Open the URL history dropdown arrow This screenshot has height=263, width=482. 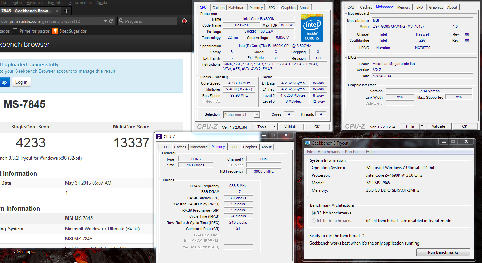(x=105, y=21)
